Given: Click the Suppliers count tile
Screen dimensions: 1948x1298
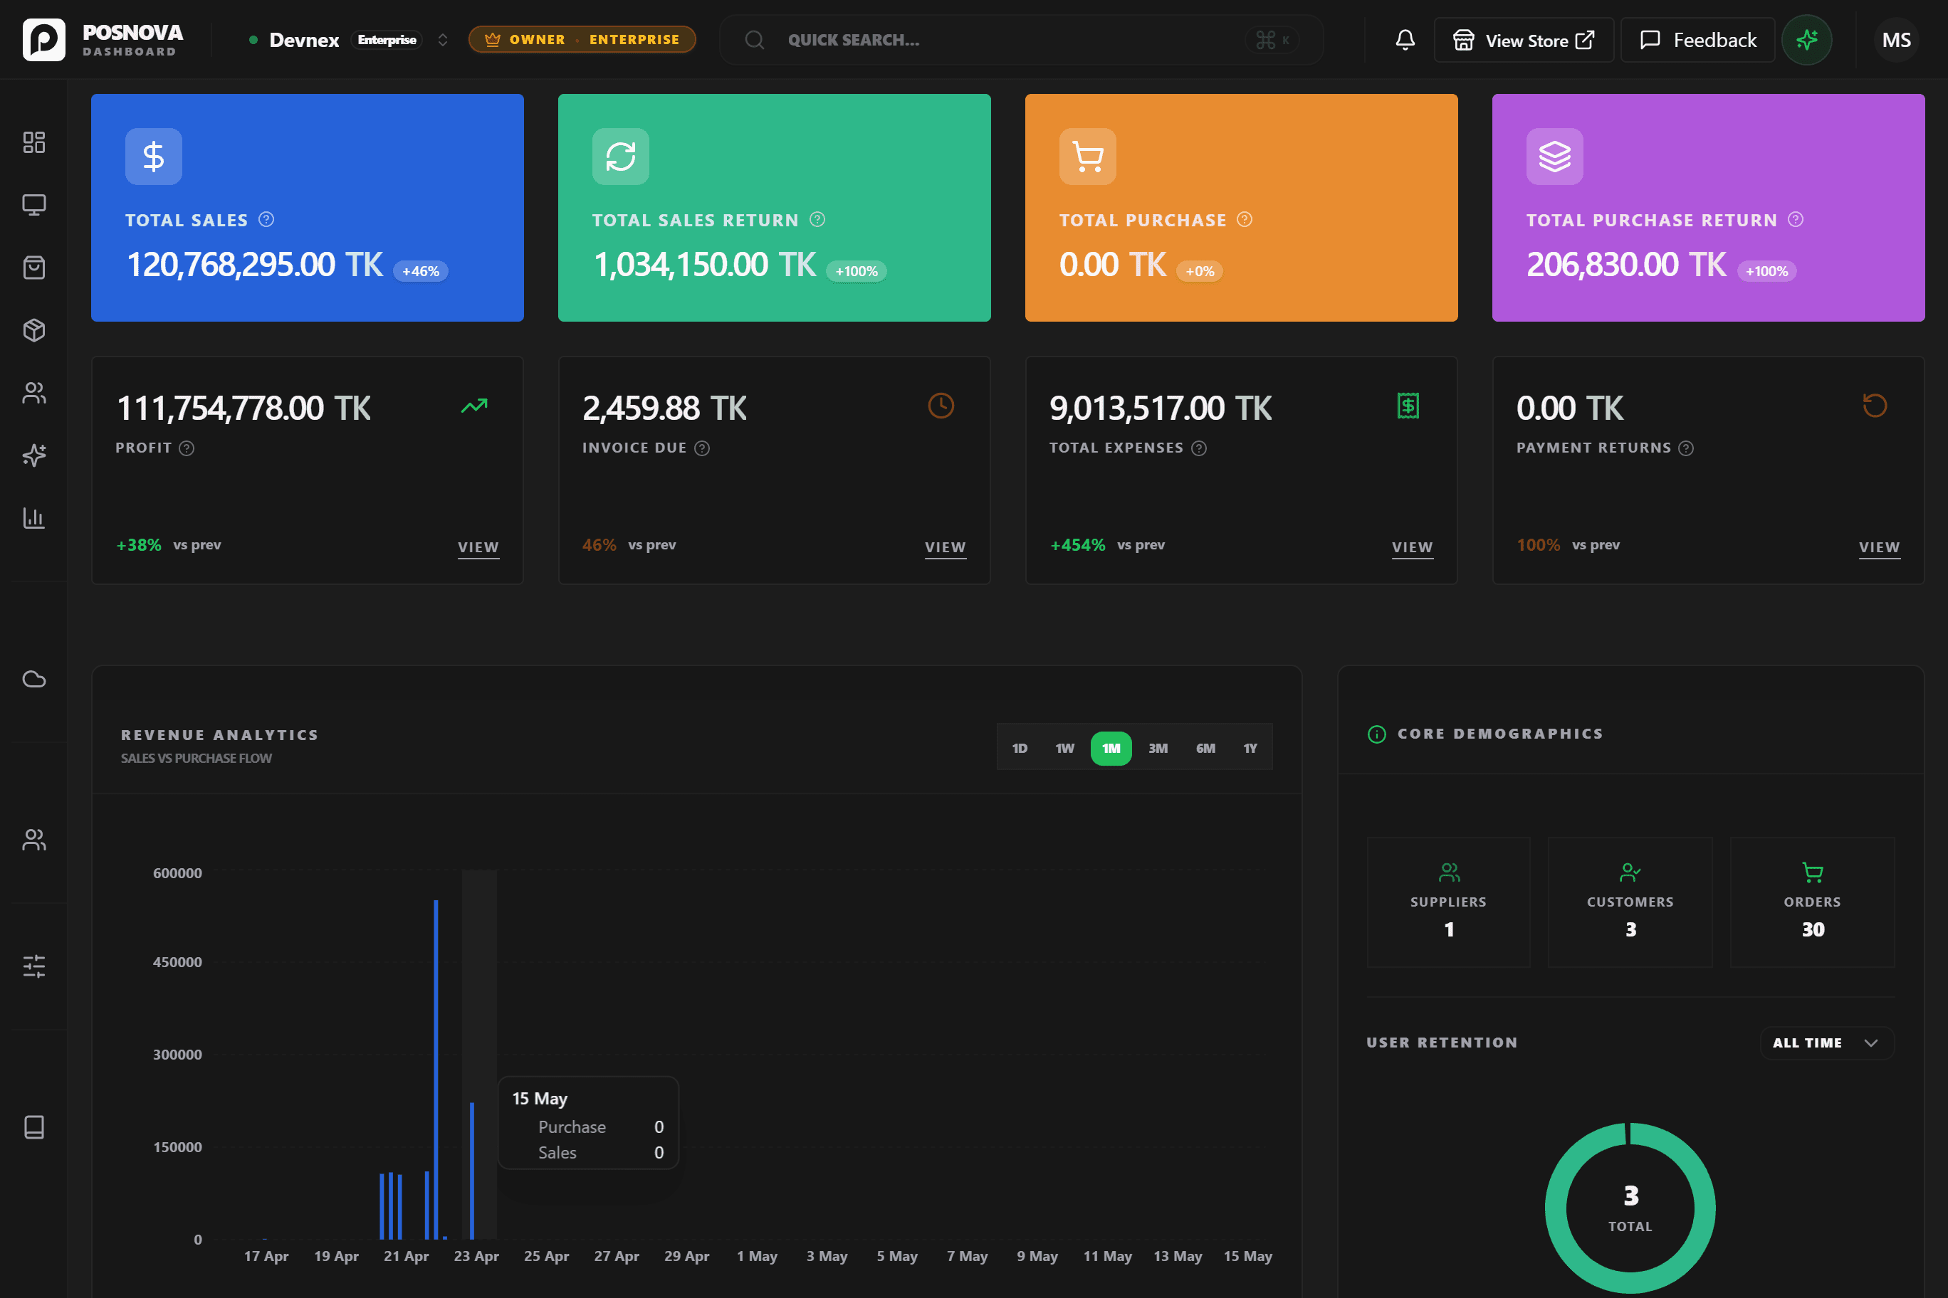Looking at the screenshot, I should [x=1447, y=902].
